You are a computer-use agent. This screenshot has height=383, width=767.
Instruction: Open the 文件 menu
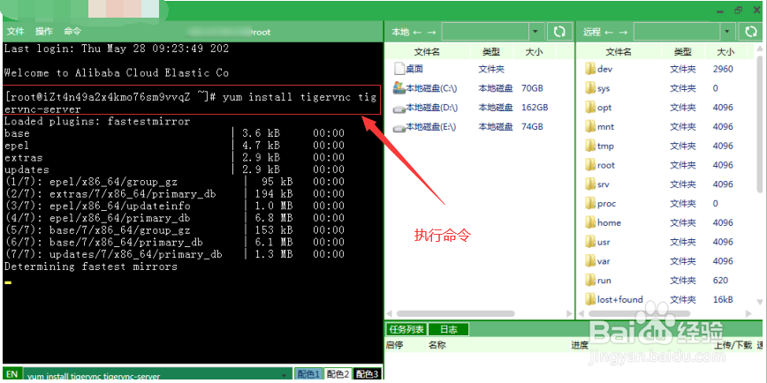tap(15, 32)
